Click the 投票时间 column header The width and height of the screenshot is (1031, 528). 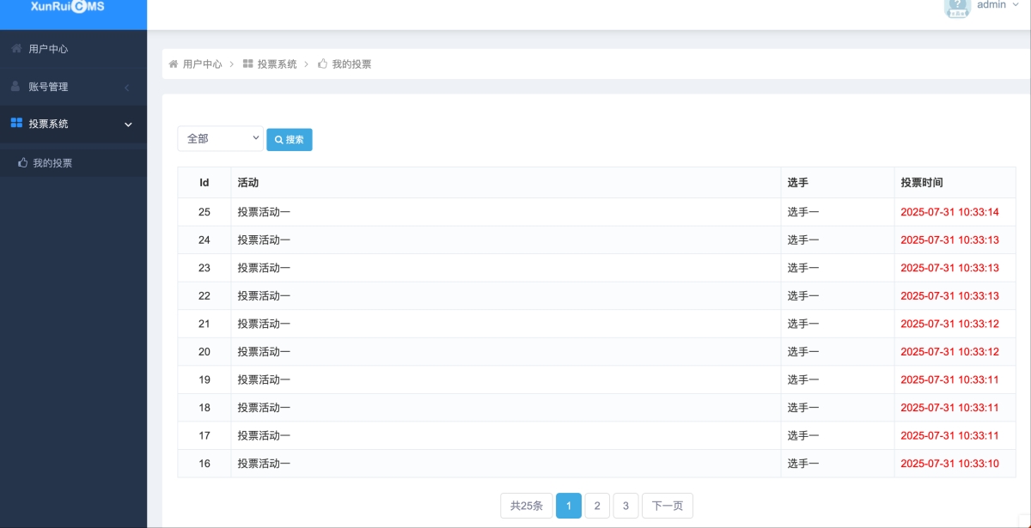tap(955, 182)
